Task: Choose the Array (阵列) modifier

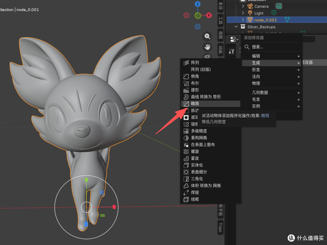Action: pos(211,63)
